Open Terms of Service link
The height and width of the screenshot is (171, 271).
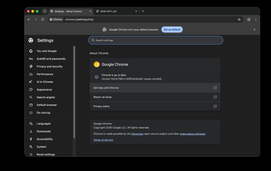(x=103, y=140)
